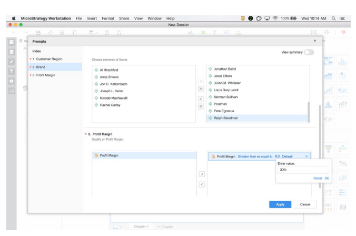Click the 0.3 value link in the qualification
356x236 pixels.
click(x=277, y=156)
